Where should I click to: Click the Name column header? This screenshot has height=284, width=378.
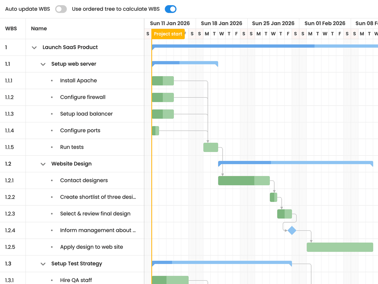coord(39,28)
